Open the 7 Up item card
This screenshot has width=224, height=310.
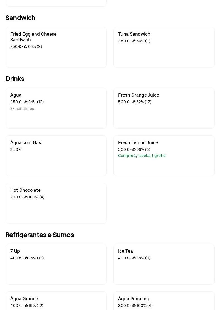point(56,264)
